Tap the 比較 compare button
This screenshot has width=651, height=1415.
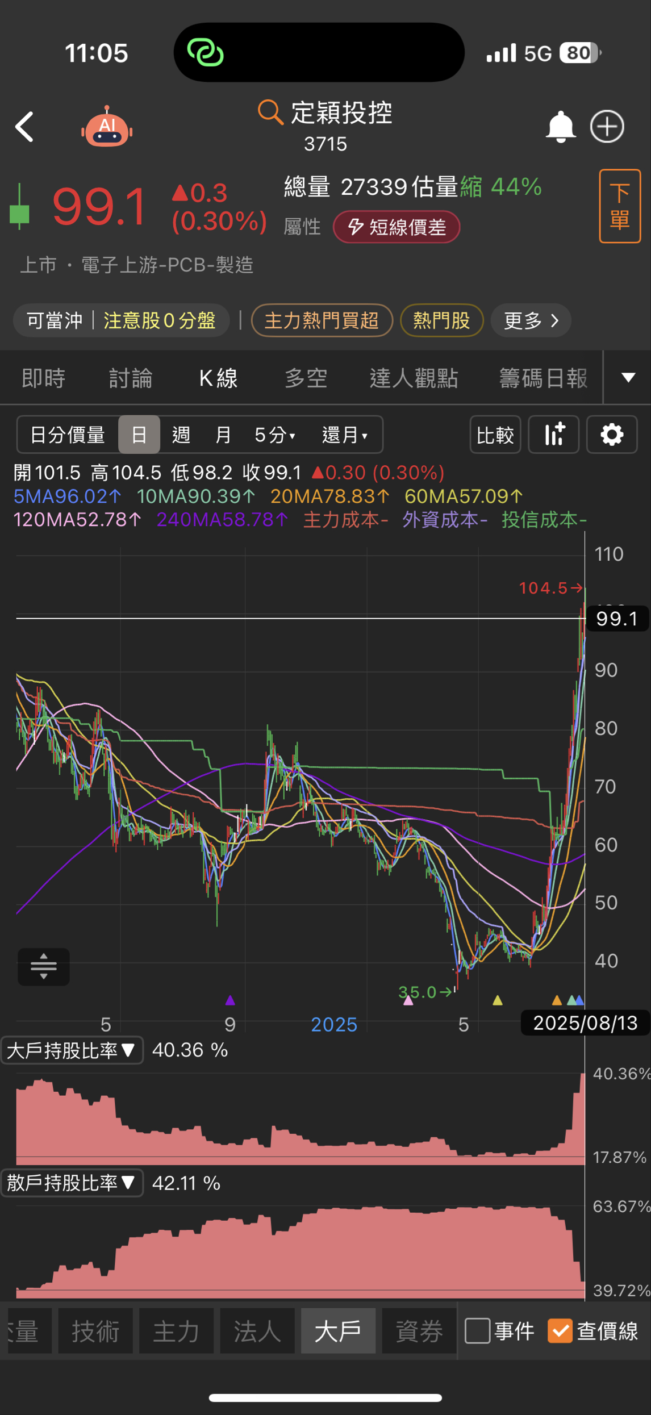[495, 435]
